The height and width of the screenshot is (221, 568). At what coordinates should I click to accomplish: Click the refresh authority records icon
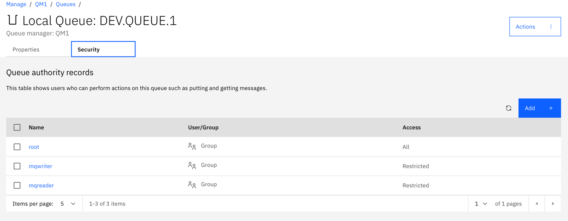(x=508, y=108)
